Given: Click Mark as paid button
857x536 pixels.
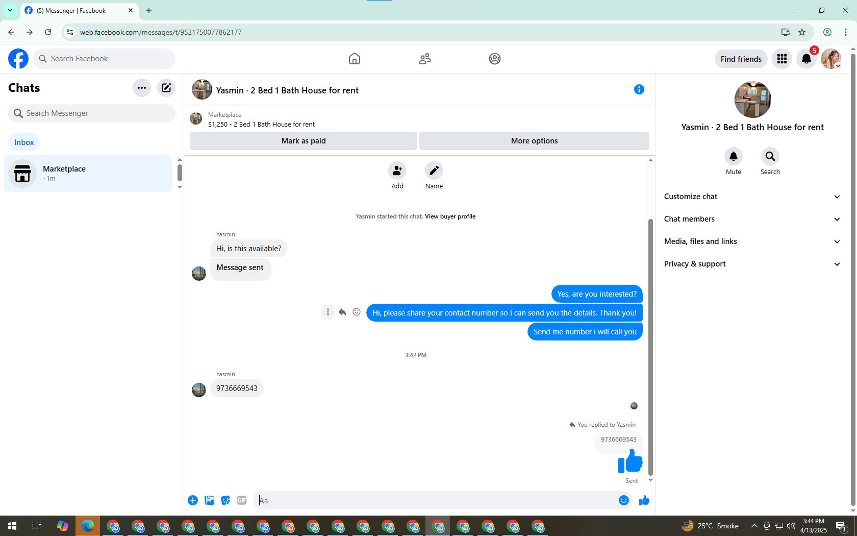Looking at the screenshot, I should [x=304, y=141].
